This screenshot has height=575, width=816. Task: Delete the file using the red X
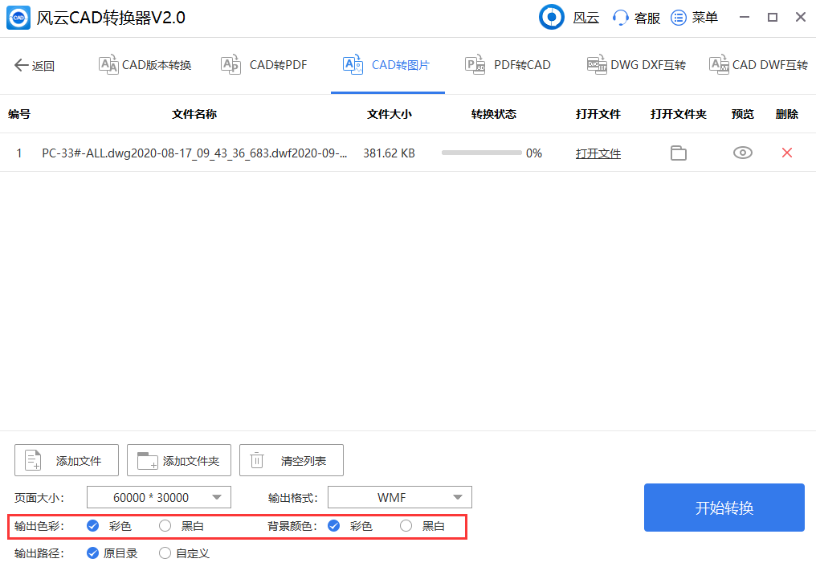pos(786,153)
